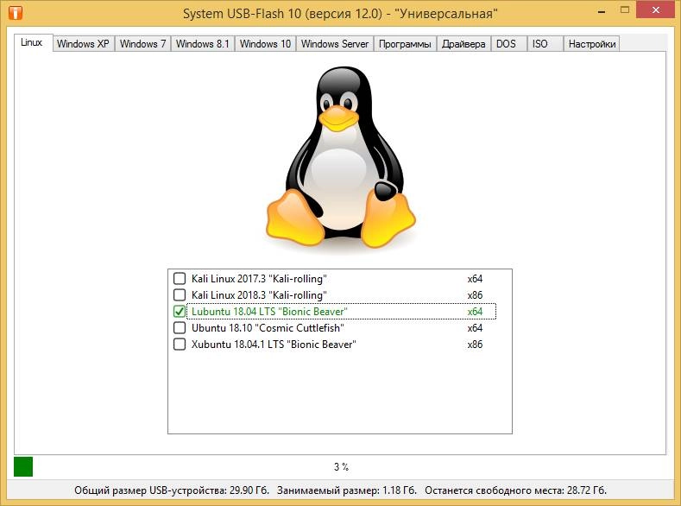Maximize the System USB-Flash window
Viewport: 681px width, 506px height.
[x=625, y=10]
